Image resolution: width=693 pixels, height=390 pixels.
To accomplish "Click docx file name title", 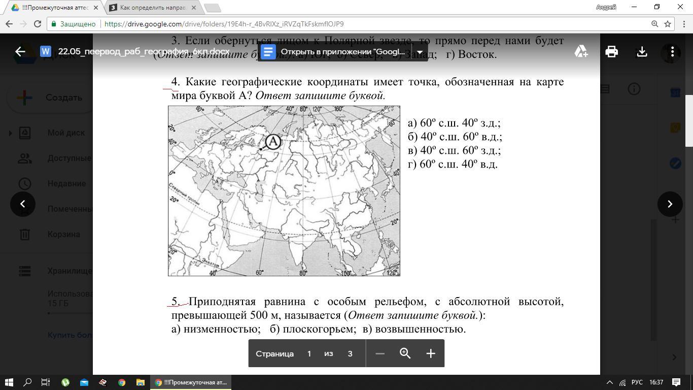I will click(144, 51).
